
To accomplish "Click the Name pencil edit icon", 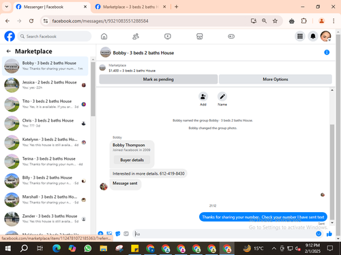I will (222, 97).
